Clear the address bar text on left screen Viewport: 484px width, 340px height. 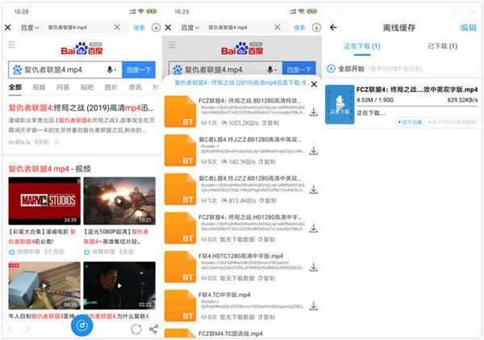pos(117,27)
